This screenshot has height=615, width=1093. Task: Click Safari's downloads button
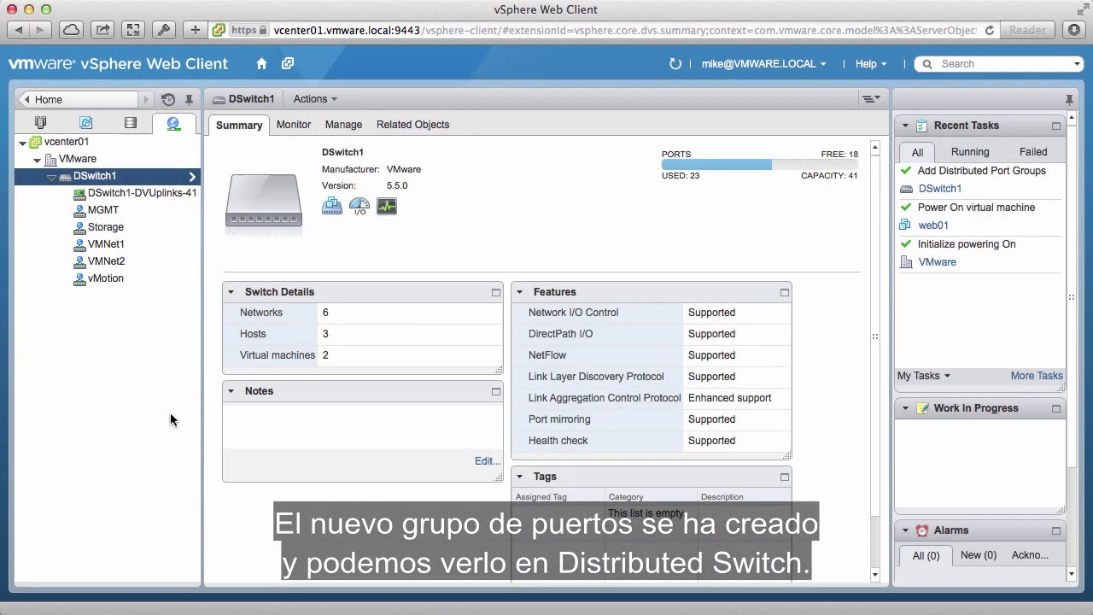(1075, 30)
